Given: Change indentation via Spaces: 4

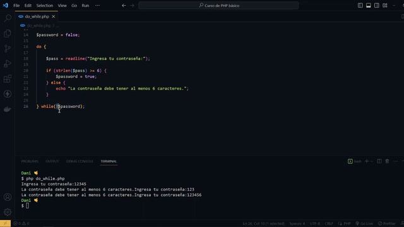Looking at the screenshot, I should coord(297,223).
